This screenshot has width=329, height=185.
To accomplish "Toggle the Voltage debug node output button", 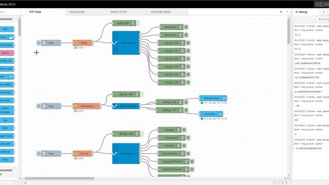I will click(x=184, y=130).
